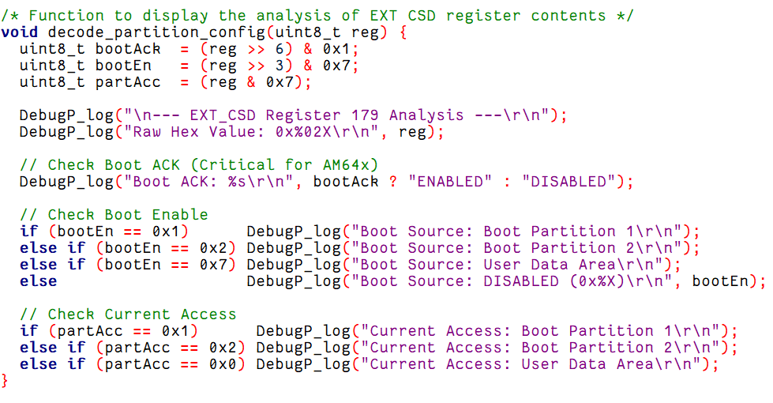
Task: Click the "ENABLED" string literal
Action: coord(449,182)
